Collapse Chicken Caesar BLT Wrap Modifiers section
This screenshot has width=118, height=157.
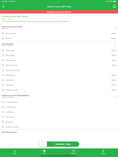[x=115, y=96]
